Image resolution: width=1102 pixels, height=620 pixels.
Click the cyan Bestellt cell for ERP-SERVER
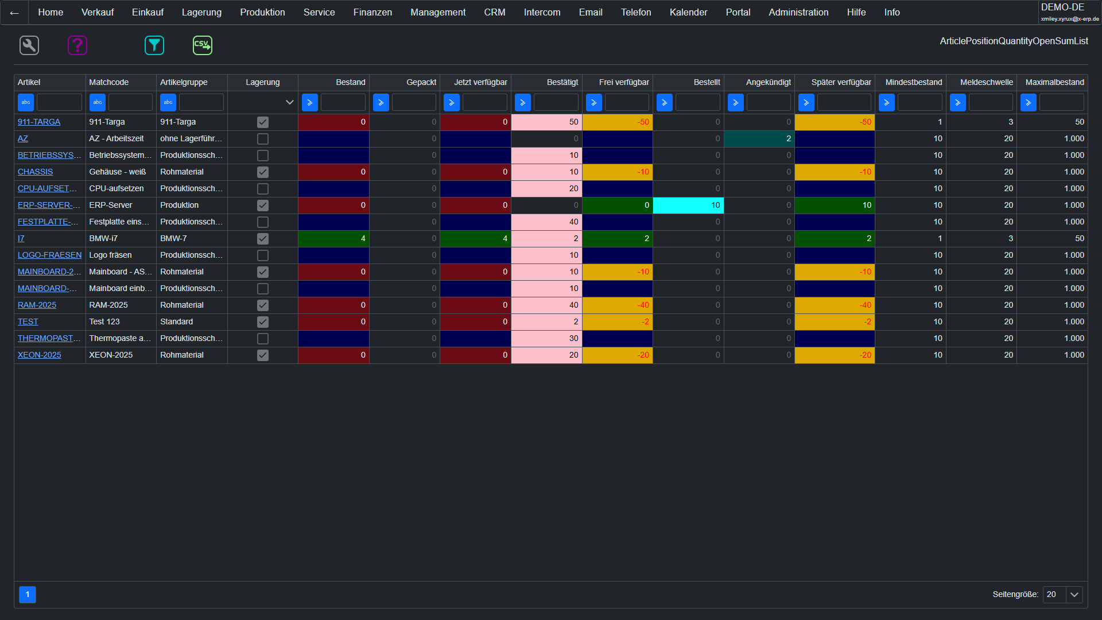[x=688, y=206]
